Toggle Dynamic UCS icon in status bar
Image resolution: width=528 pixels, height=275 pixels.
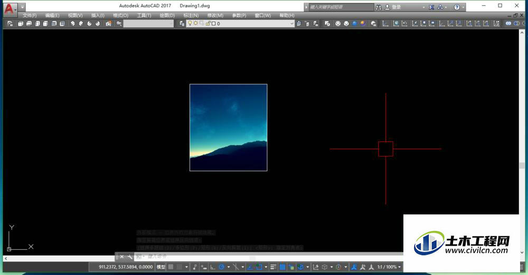point(316,267)
